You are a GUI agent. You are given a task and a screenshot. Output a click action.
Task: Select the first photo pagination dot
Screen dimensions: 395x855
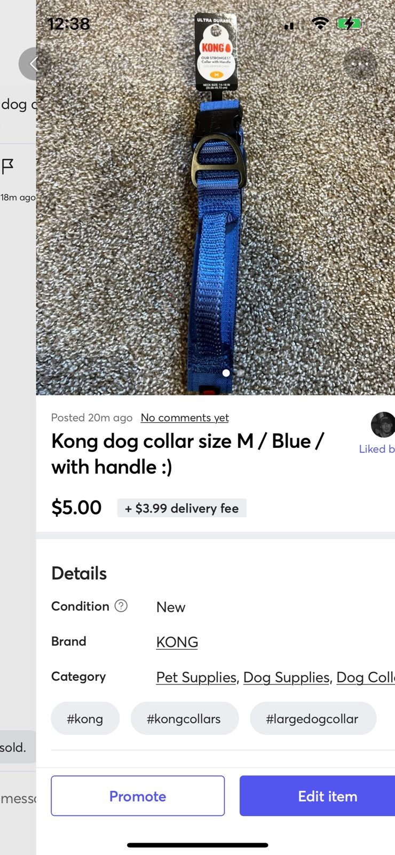(226, 373)
